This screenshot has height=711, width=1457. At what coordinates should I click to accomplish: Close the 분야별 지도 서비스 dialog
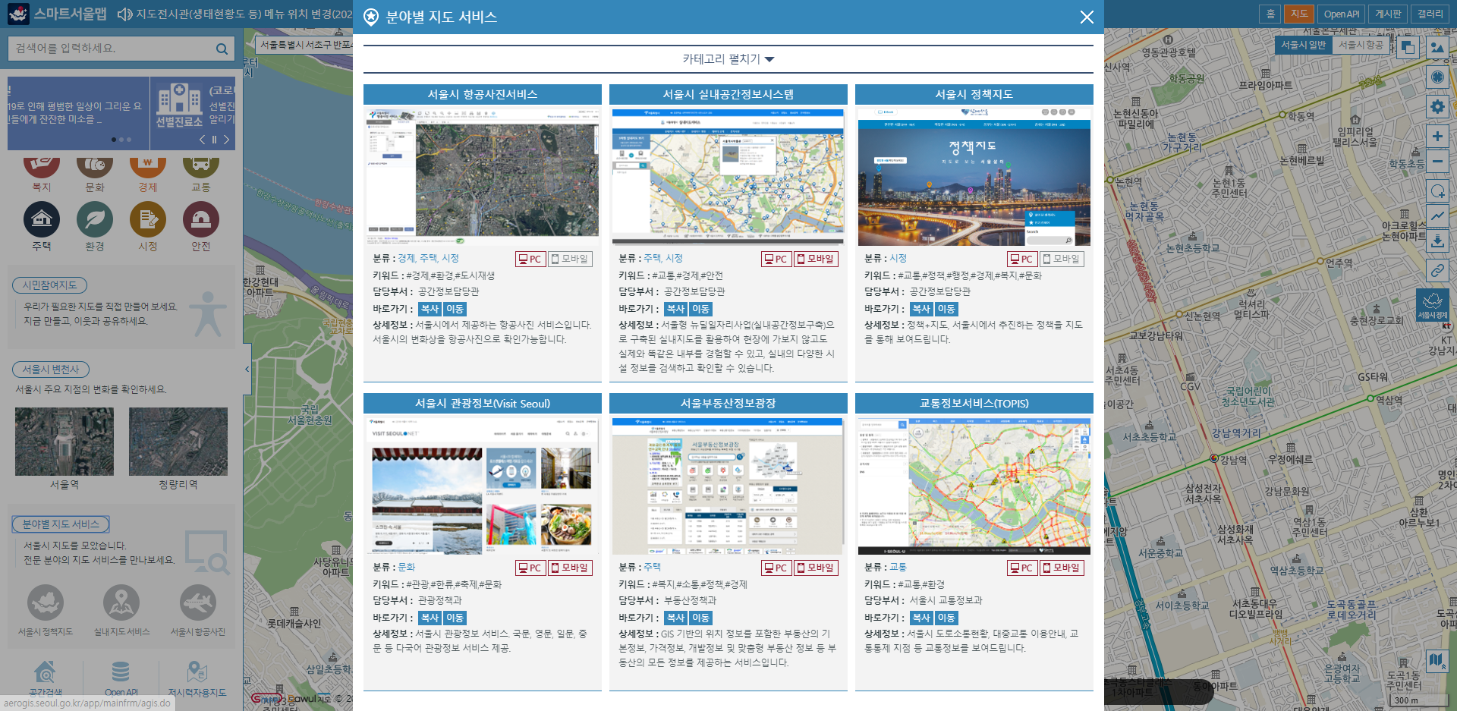pos(1087,17)
